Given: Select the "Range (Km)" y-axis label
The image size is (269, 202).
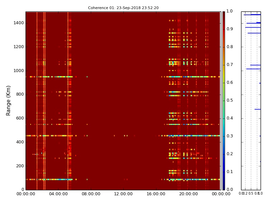Looking at the screenshot, I should point(9,100).
